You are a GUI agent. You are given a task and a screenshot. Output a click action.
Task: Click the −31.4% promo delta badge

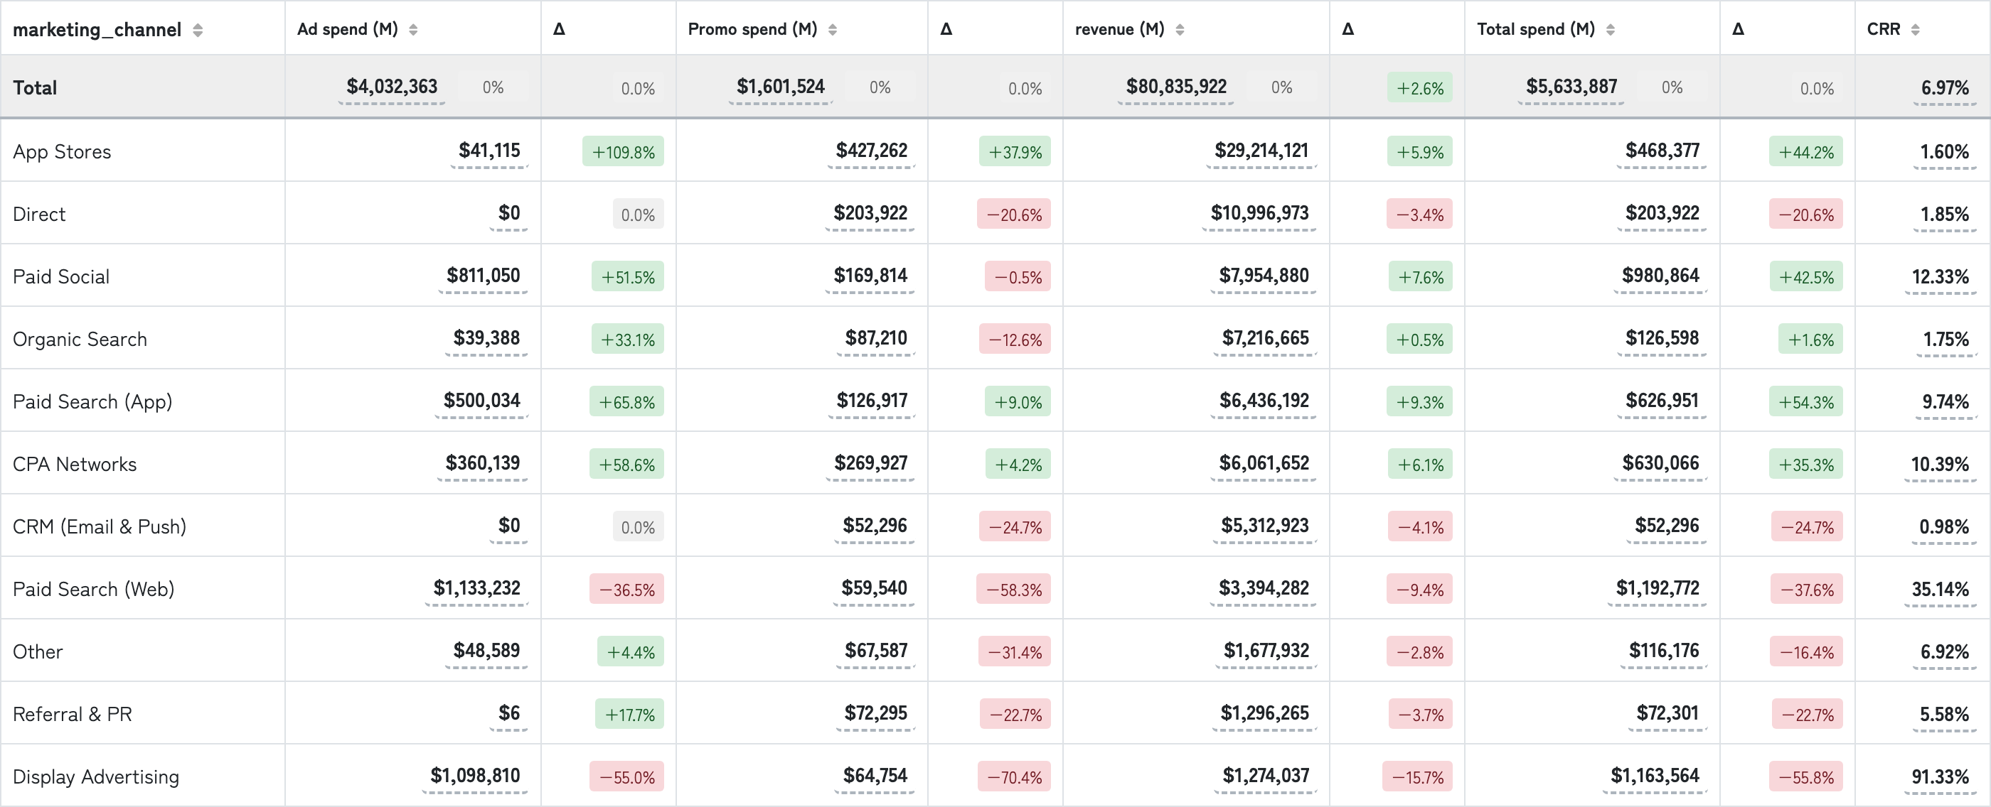(1015, 653)
